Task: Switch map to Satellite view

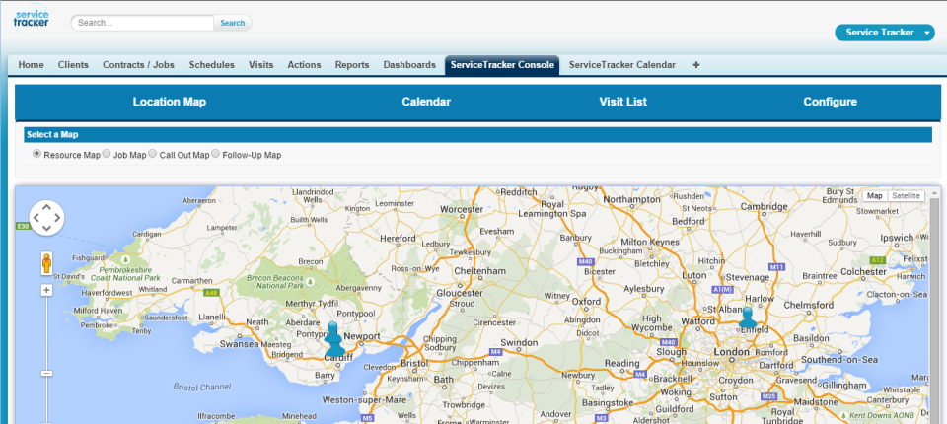Action: pos(906,195)
